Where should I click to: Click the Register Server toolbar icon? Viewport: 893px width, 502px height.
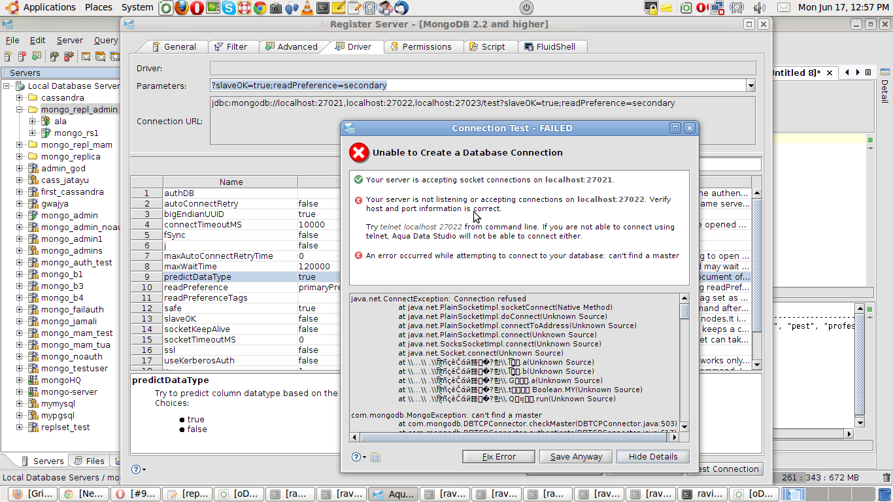coord(8,57)
